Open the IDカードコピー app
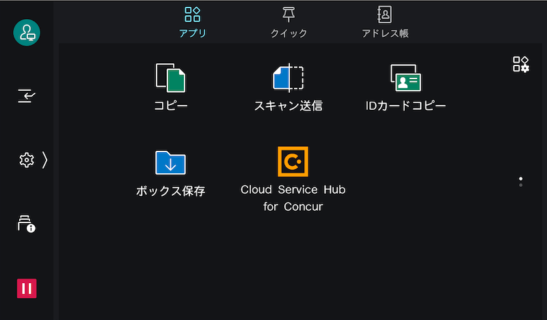 pos(405,87)
